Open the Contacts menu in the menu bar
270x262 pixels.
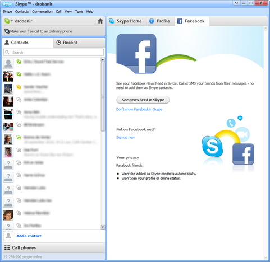22,12
